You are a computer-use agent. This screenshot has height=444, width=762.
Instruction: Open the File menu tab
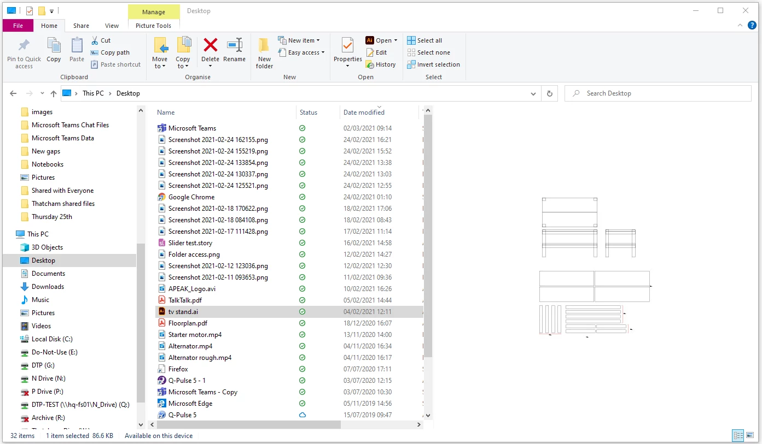point(18,25)
